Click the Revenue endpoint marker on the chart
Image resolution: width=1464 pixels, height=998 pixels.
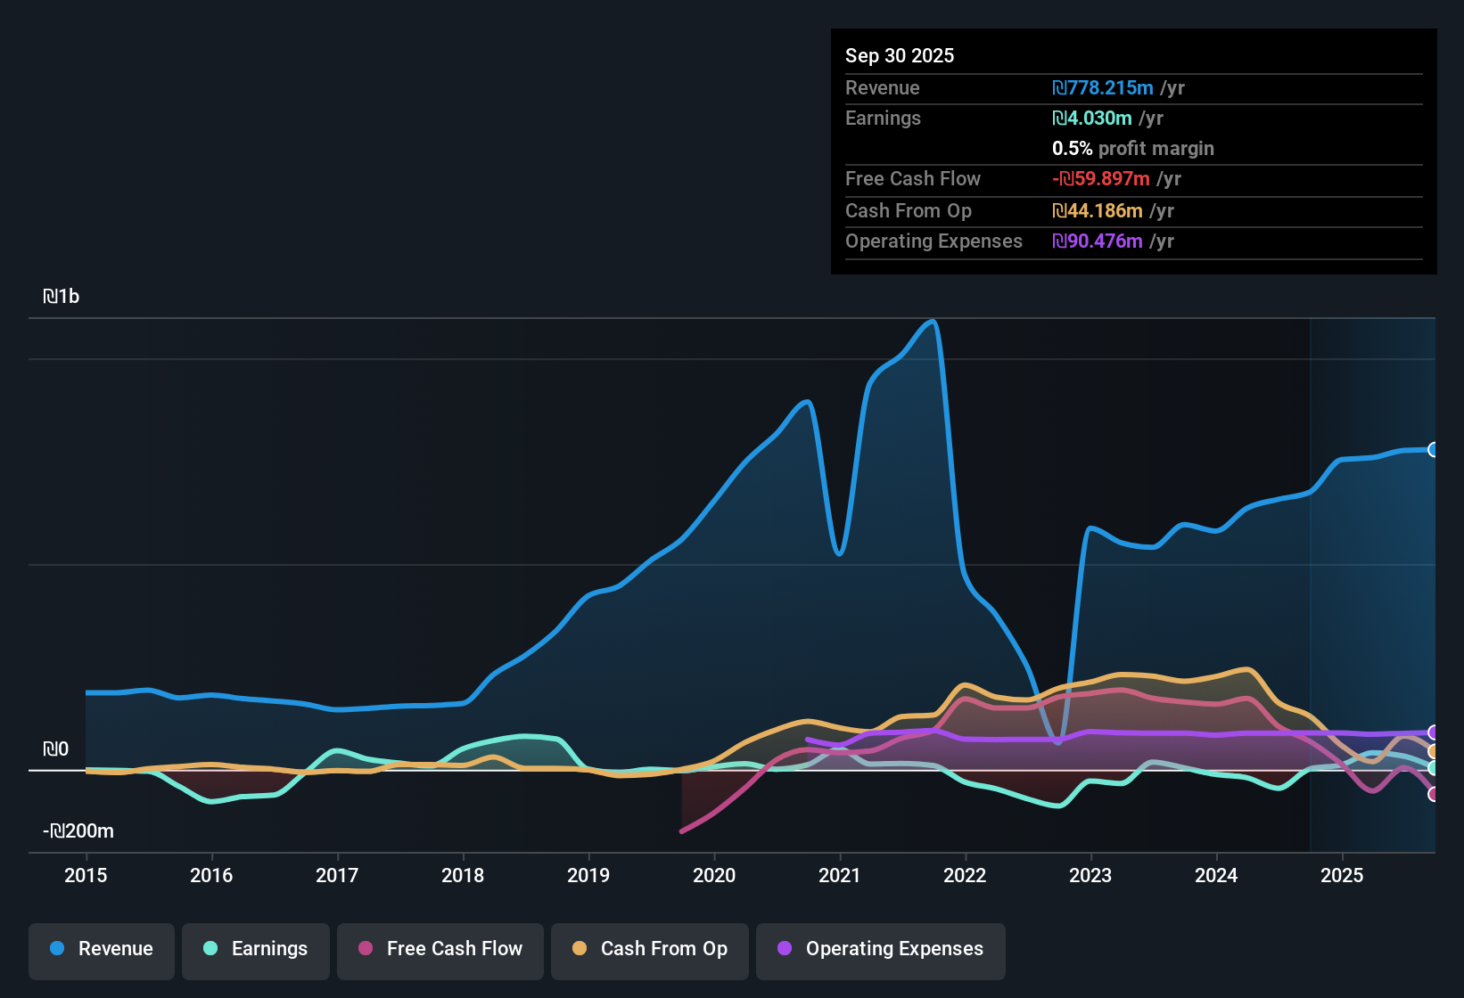click(x=1433, y=449)
